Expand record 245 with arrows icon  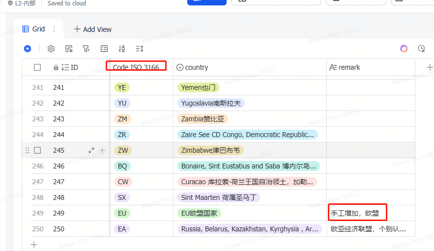point(91,150)
